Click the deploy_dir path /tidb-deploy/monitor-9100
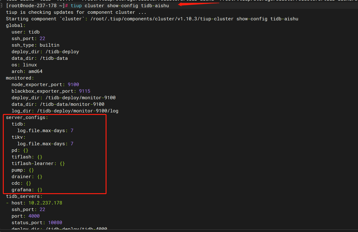 coord(80,98)
